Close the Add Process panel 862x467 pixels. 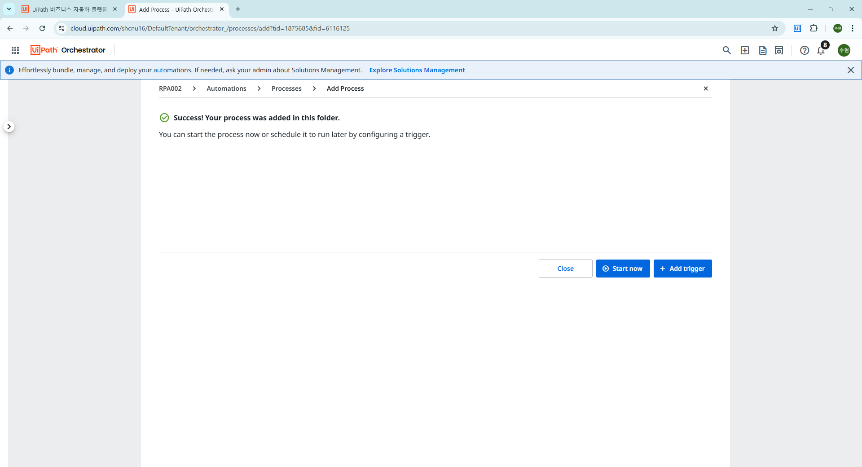click(x=706, y=88)
